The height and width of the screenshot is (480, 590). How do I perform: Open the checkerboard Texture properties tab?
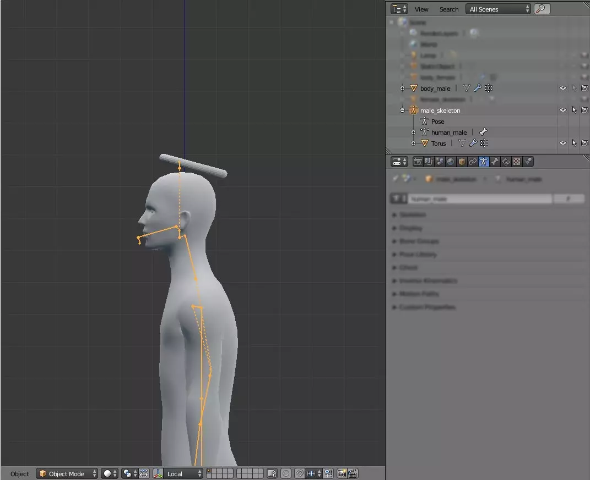pos(517,162)
